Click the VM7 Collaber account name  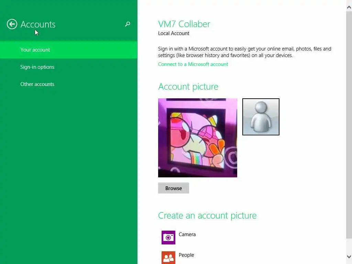pos(184,24)
